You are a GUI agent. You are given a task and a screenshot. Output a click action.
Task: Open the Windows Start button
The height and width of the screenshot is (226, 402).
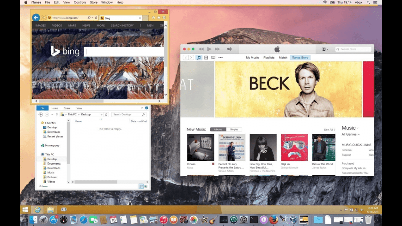point(25,210)
